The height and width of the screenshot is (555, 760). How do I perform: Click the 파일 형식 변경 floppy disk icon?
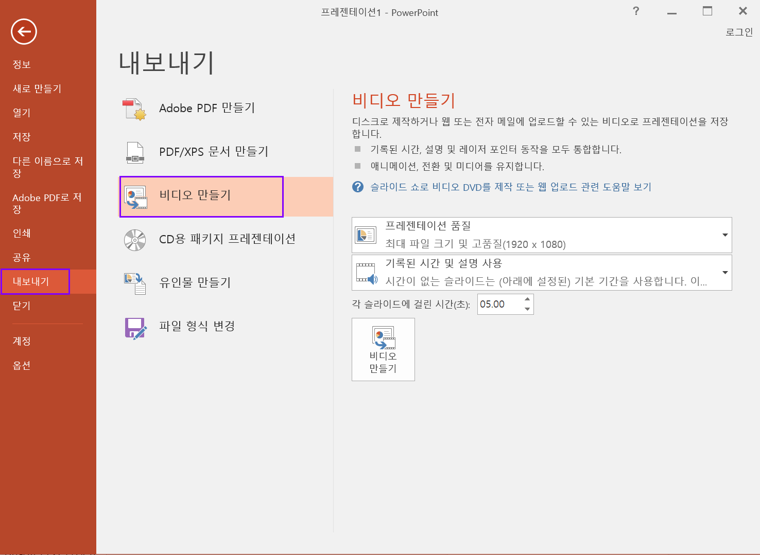click(135, 328)
